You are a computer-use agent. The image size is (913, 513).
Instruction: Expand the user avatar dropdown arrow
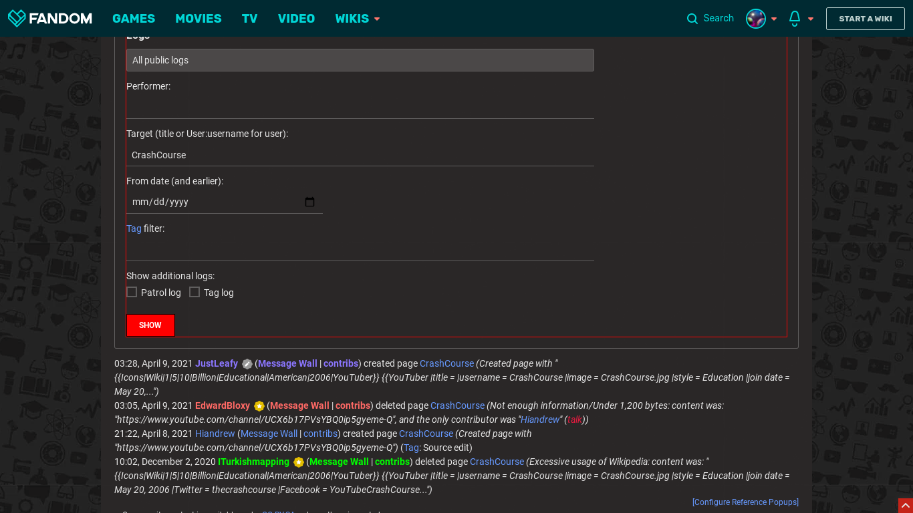[774, 19]
